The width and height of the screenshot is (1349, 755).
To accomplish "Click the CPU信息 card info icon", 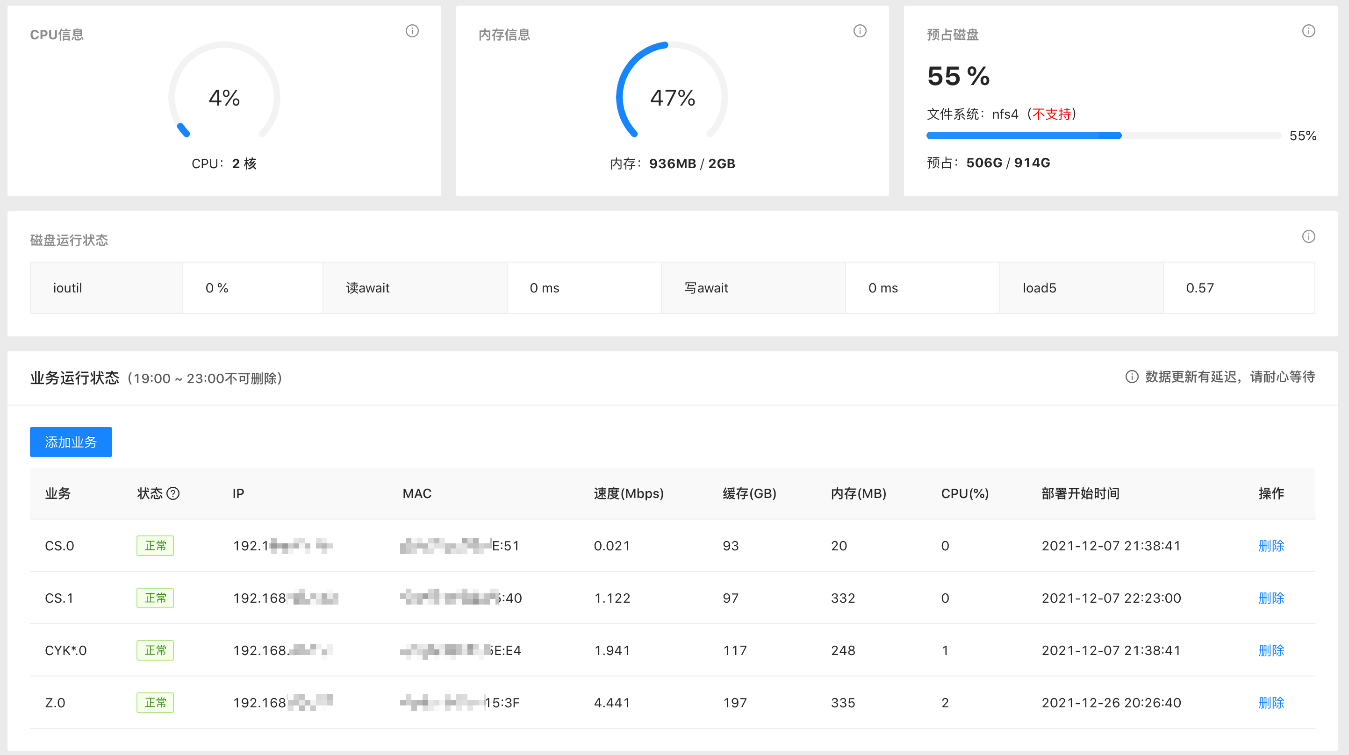I will point(412,31).
